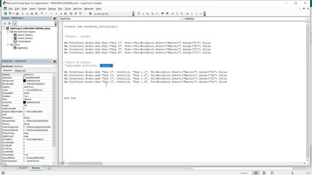
Task: Add a new sheet with the Excel plus button
Action: pos(49,169)
